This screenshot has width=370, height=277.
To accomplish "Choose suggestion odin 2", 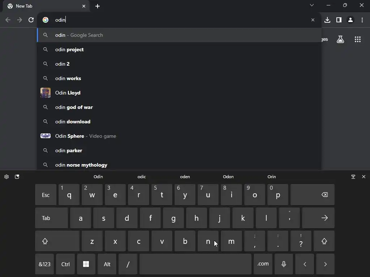I will (x=179, y=64).
